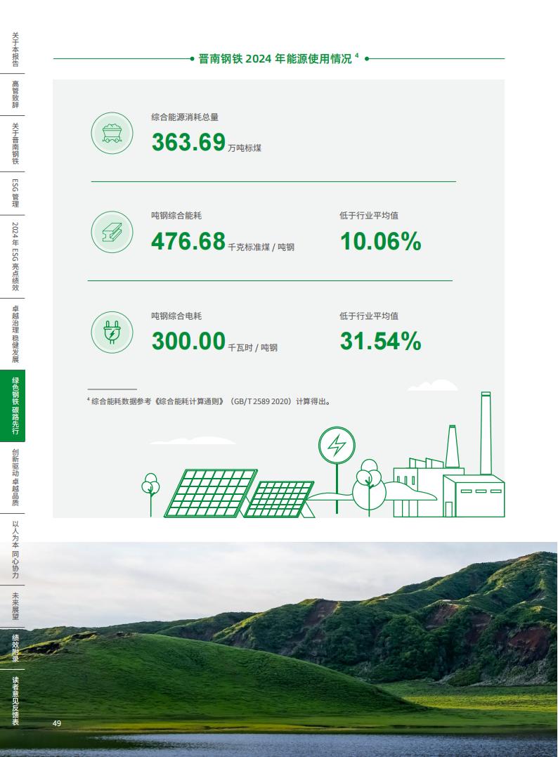Switch to the ESG 管理 tab
The width and height of the screenshot is (558, 757).
point(15,193)
